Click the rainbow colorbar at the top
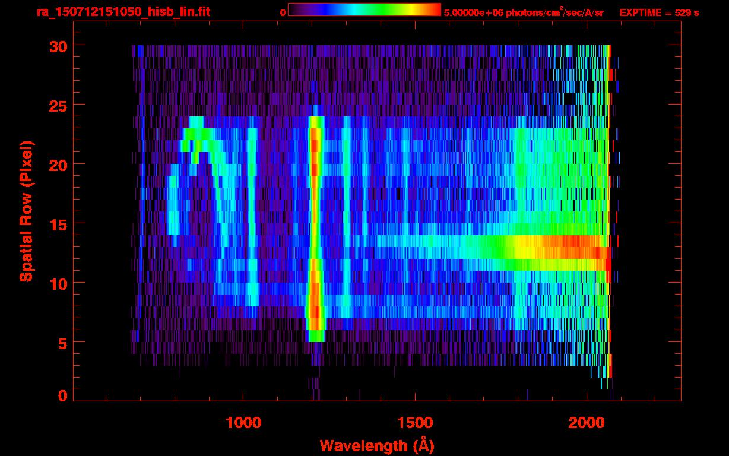This screenshot has width=729, height=456. coord(364,10)
